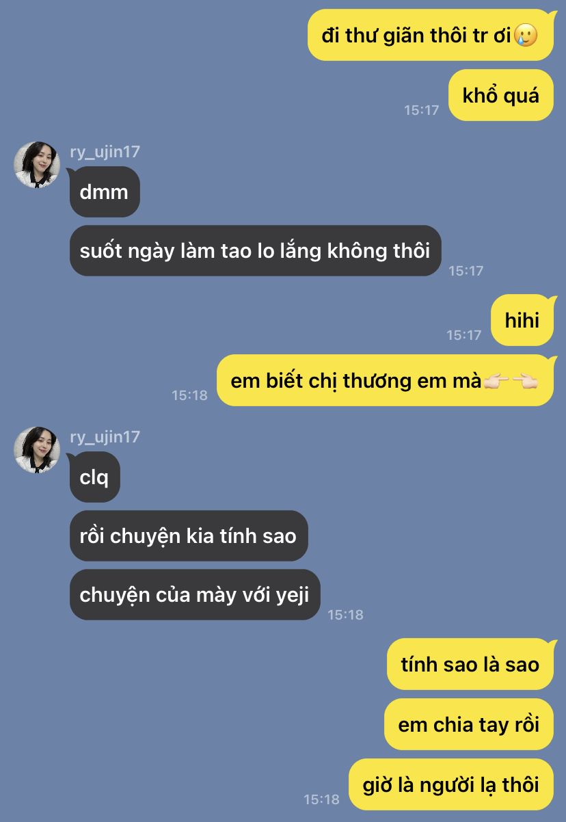The height and width of the screenshot is (822, 566).
Task: Select "suốt ngày làm tao lo lắng không thôi" message
Action: click(x=255, y=251)
